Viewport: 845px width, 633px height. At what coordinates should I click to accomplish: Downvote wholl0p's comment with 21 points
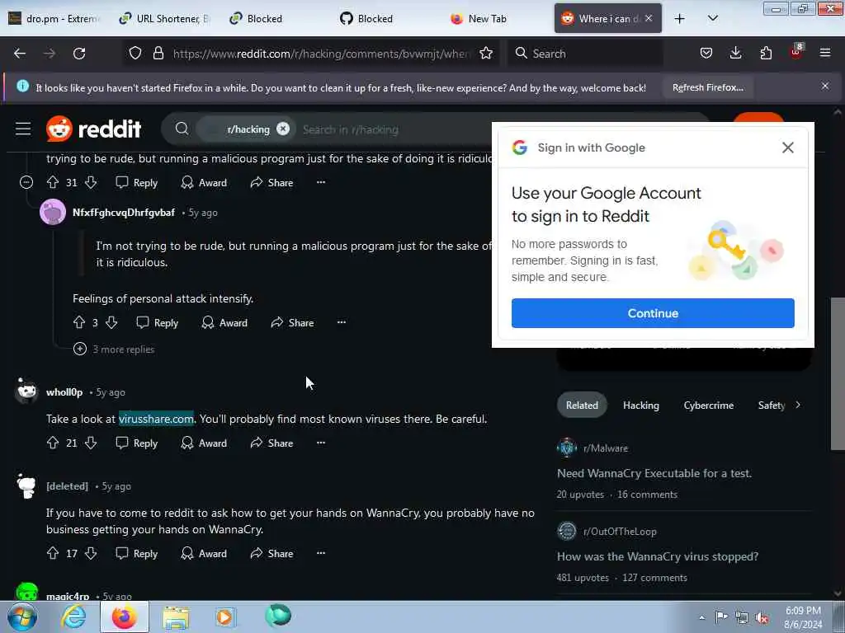point(91,443)
